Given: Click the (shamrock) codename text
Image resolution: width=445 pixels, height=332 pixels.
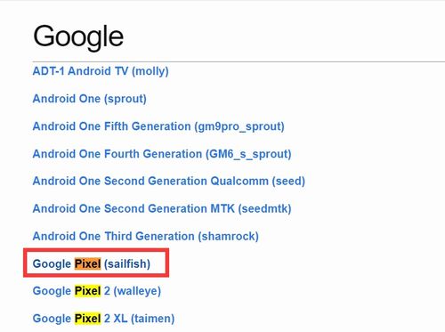Looking at the screenshot, I should (228, 237).
